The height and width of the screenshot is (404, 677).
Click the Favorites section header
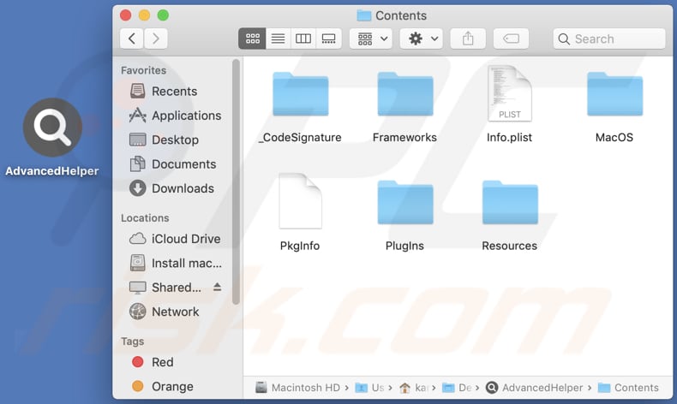tap(143, 70)
